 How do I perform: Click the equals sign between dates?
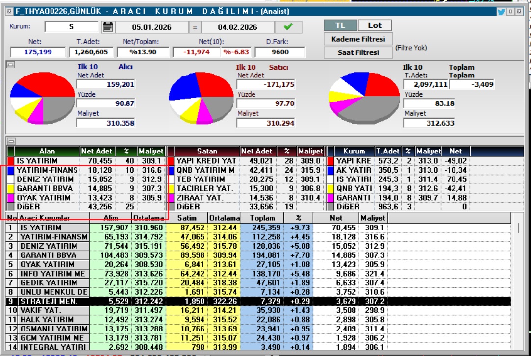click(195, 27)
